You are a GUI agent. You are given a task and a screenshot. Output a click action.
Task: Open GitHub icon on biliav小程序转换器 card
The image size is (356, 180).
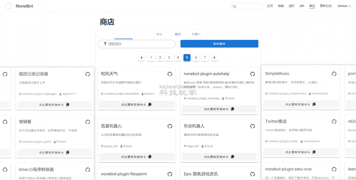pos(88,170)
